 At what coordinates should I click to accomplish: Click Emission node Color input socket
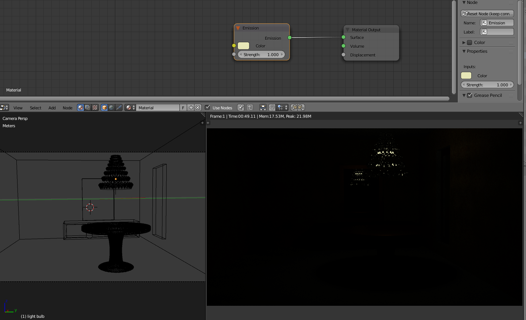point(234,46)
